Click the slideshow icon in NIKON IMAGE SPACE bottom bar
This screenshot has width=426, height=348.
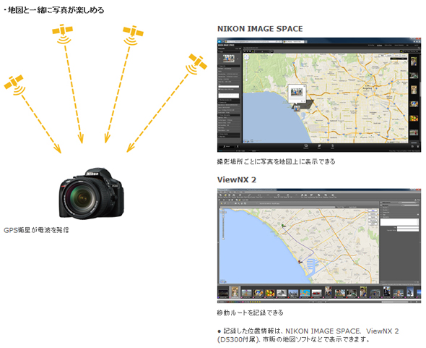point(305,146)
